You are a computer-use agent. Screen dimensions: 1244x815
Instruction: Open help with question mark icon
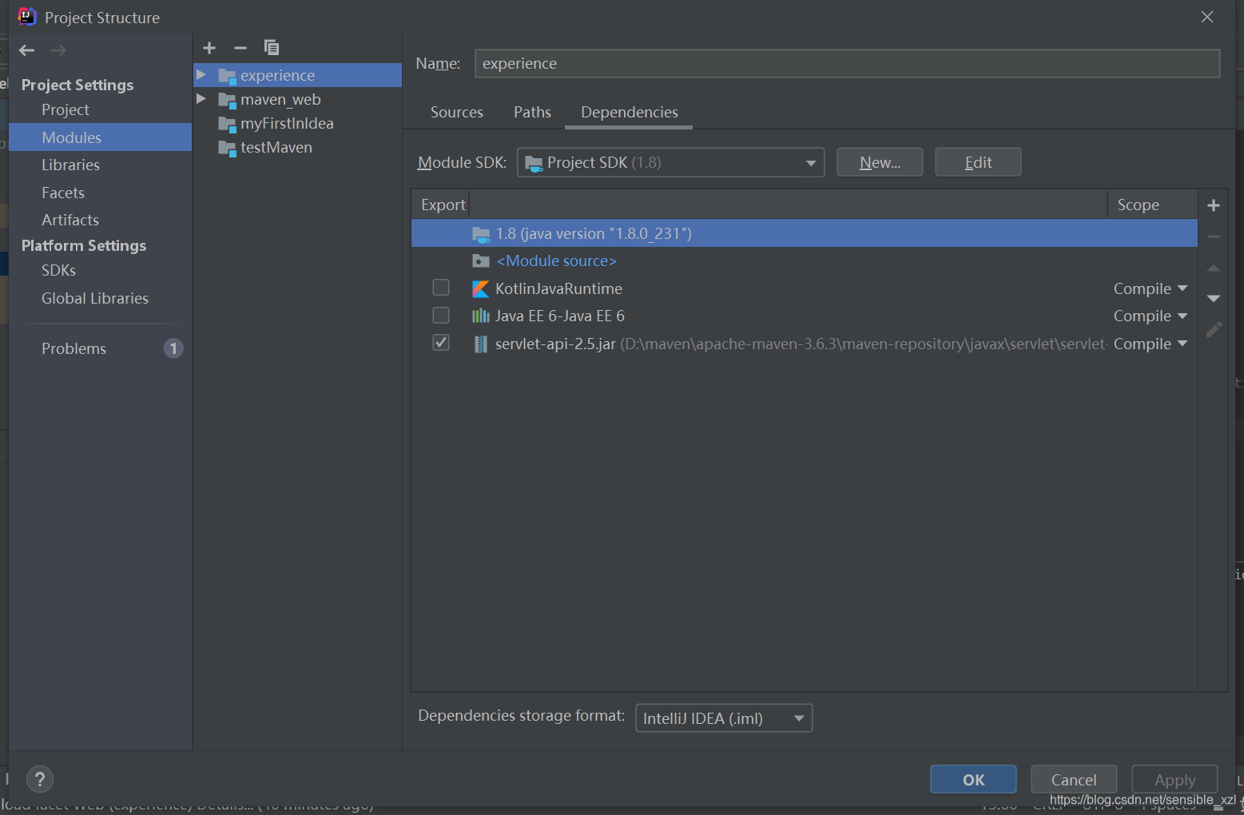pyautogui.click(x=40, y=779)
